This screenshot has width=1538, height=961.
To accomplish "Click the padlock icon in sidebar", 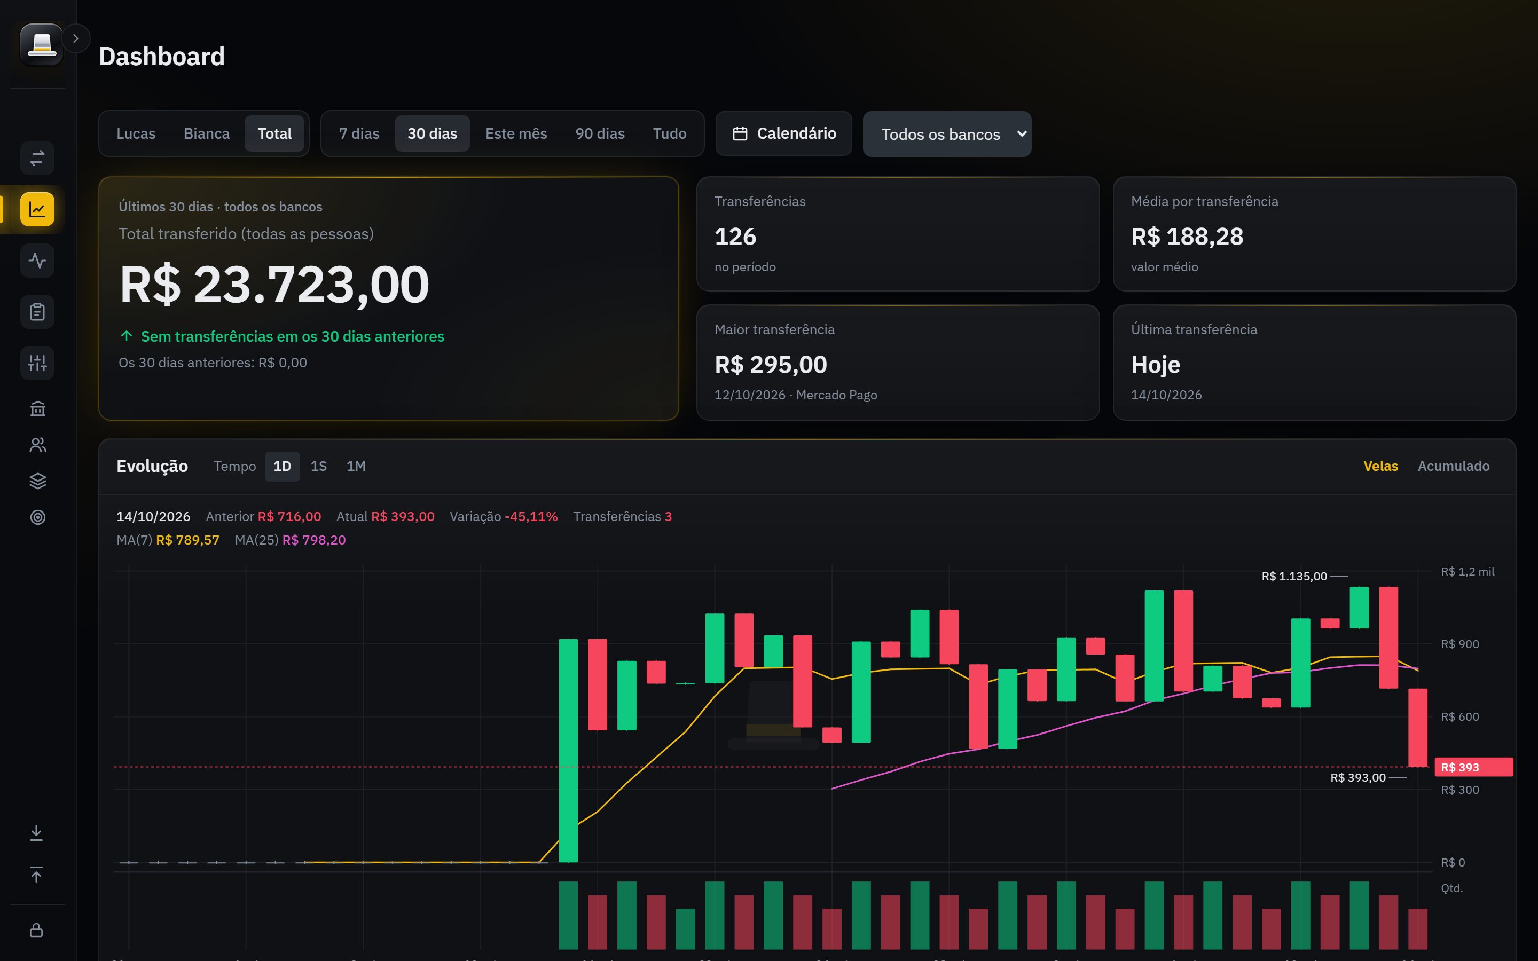I will (x=36, y=930).
